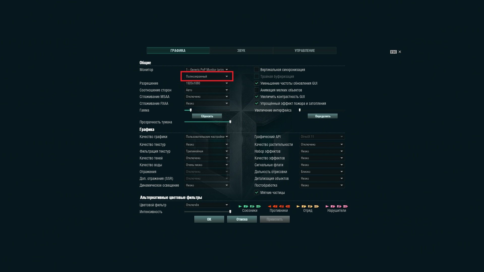Click the Монитор dropdown arrow icon

tap(227, 70)
